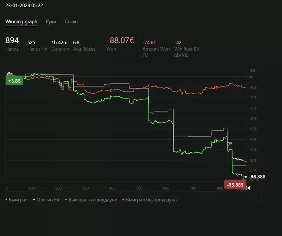The image size is (282, 236).
Task: Click the -88.07€ Won amount
Action: pos(120,40)
